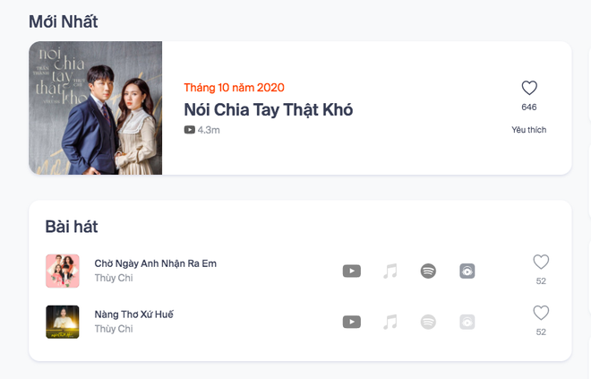Open YouTube link for Nàng Thơ Xứ Huế
Viewport: 591px width, 379px height.
[352, 322]
